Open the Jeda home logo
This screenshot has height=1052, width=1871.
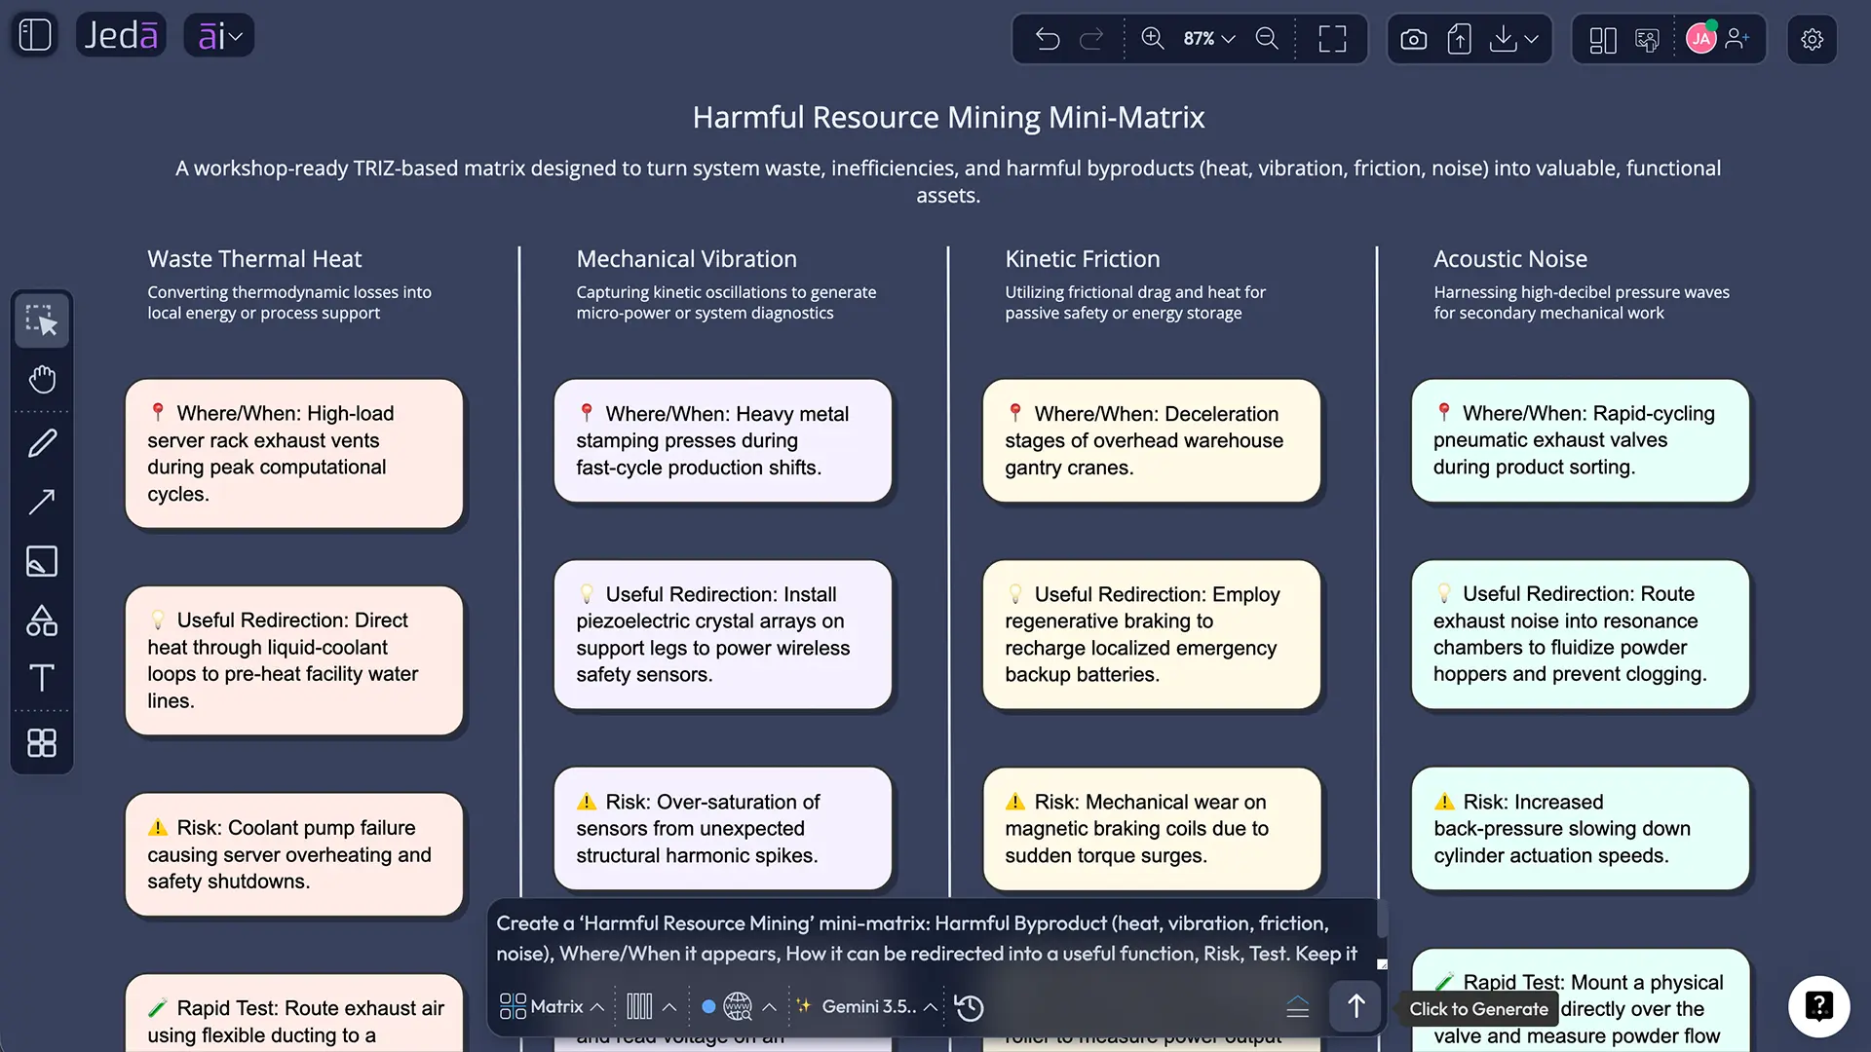[121, 36]
